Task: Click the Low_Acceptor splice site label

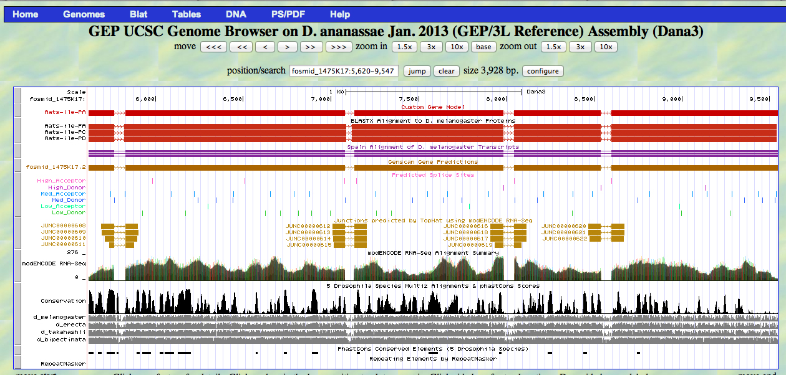Action: (63, 206)
